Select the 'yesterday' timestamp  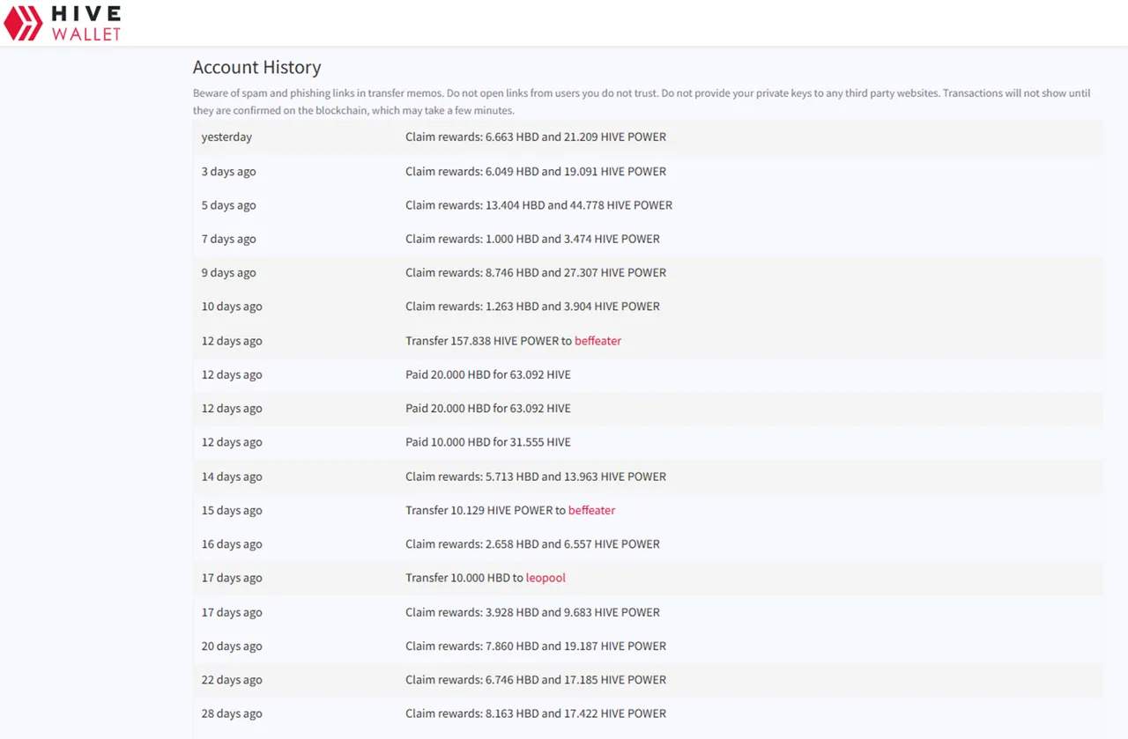point(226,137)
